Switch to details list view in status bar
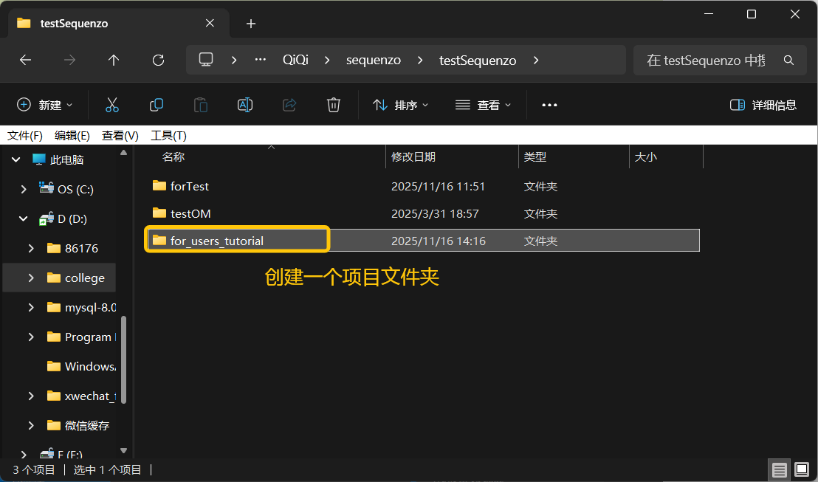 pyautogui.click(x=779, y=469)
